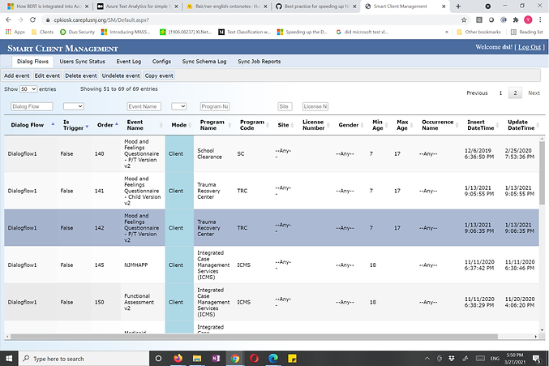The height and width of the screenshot is (366, 549).
Task: Sort the table by the Is Trigger column
Action: click(x=71, y=125)
